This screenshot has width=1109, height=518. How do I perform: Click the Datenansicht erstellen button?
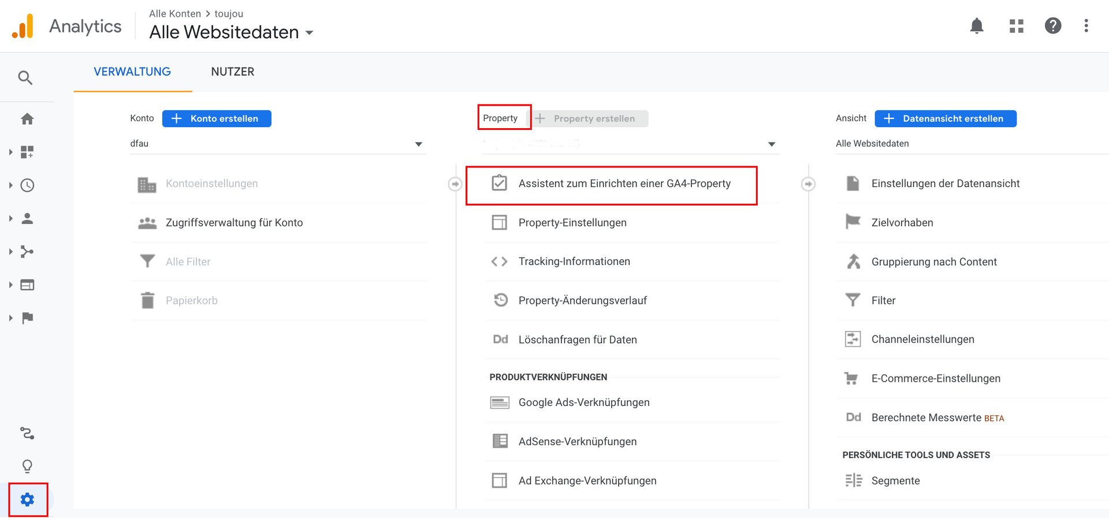pyautogui.click(x=946, y=118)
